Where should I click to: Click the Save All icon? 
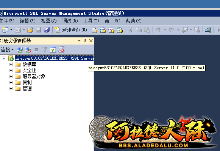(x=47, y=30)
